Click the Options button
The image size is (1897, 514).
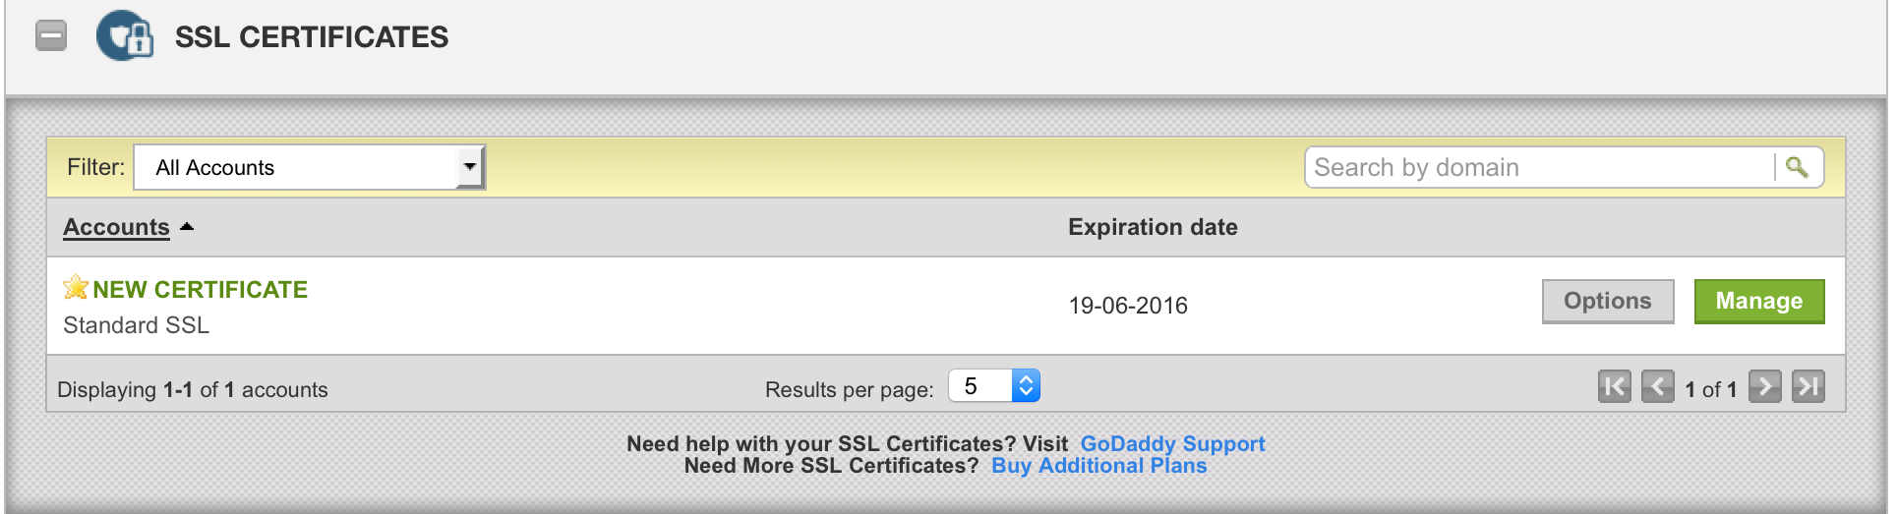(1608, 301)
